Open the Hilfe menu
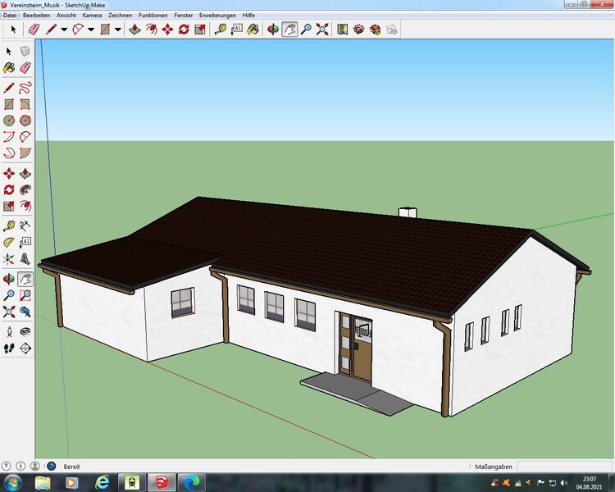 [x=248, y=16]
